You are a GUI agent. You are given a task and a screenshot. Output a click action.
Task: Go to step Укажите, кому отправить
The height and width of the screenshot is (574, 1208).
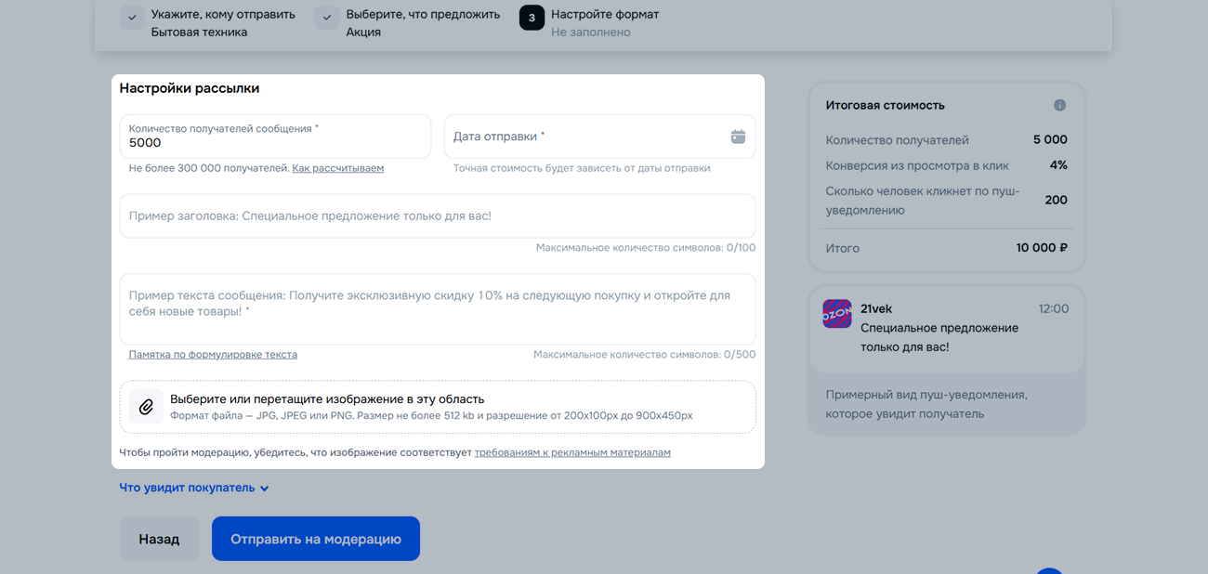[223, 15]
